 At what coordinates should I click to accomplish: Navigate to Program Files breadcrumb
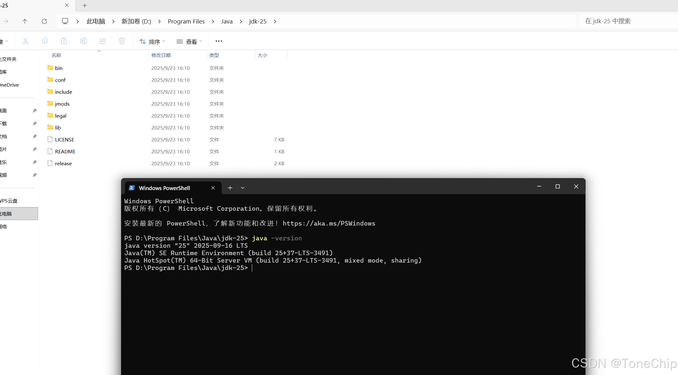click(186, 21)
